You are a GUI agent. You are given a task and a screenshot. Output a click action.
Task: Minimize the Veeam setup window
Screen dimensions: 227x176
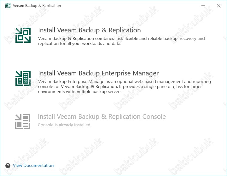tap(203, 6)
